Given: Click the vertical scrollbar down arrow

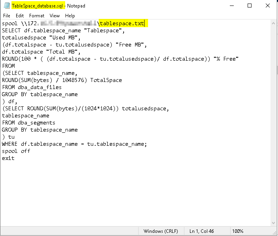Looking at the screenshot, I should 274,223.
